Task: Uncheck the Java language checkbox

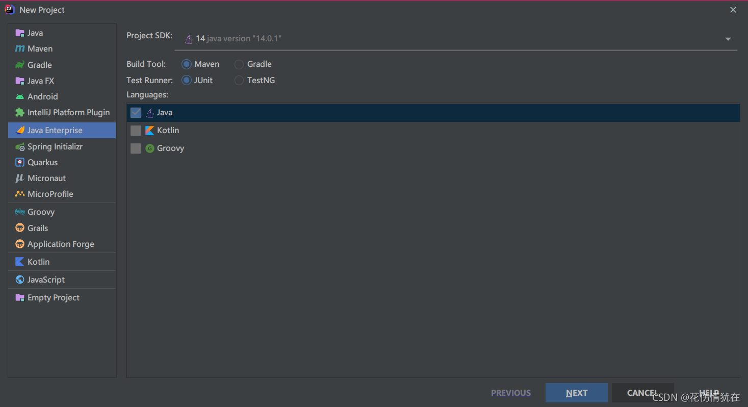Action: (x=136, y=113)
